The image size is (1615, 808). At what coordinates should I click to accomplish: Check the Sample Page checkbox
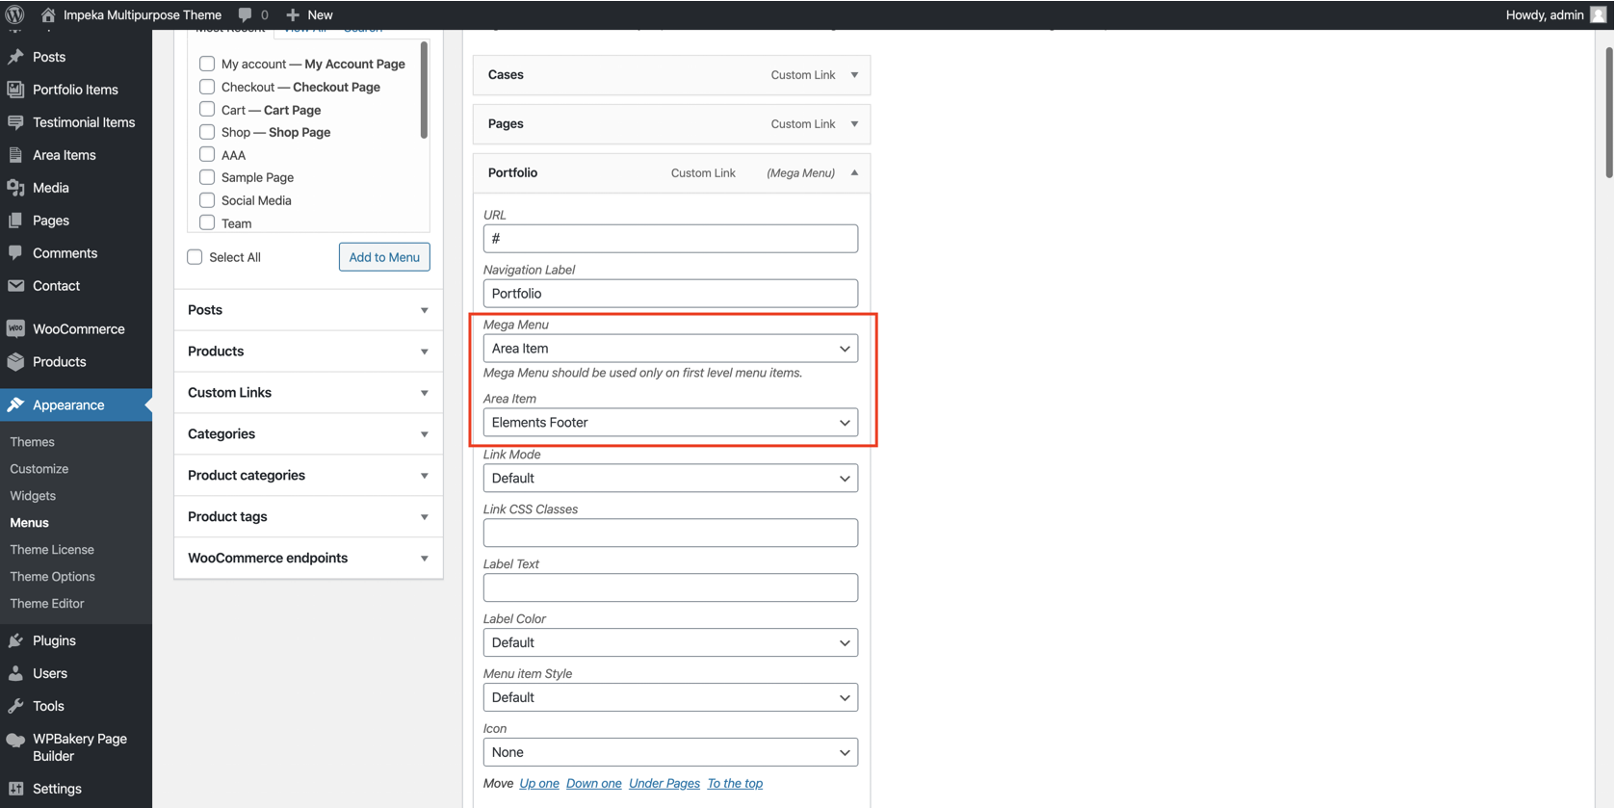pos(207,177)
